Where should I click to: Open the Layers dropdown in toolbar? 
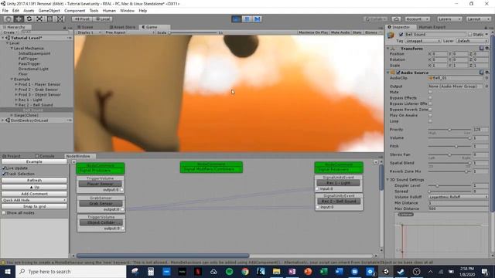[x=449, y=19]
